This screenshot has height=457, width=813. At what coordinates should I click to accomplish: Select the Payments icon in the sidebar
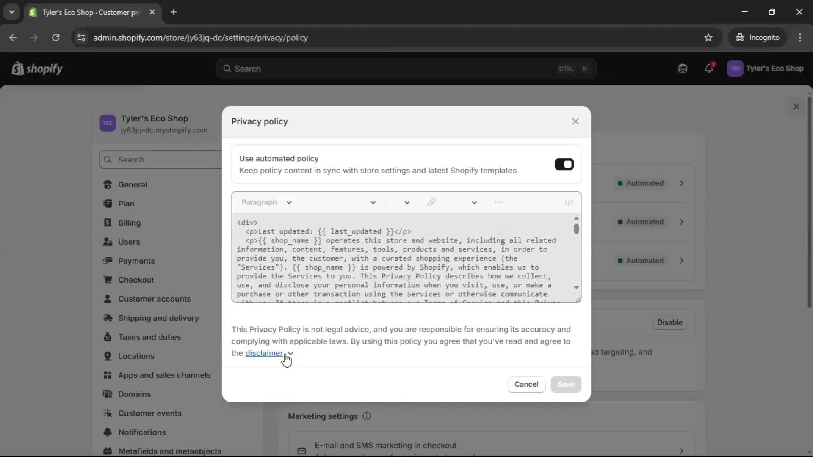(x=108, y=261)
